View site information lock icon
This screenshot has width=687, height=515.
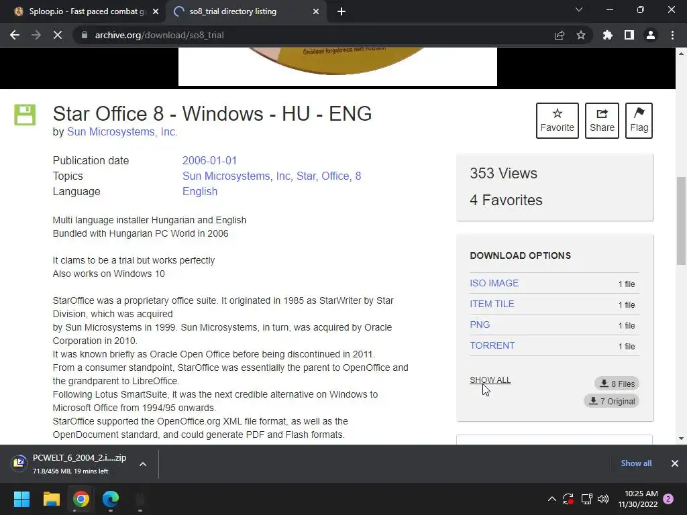point(85,35)
